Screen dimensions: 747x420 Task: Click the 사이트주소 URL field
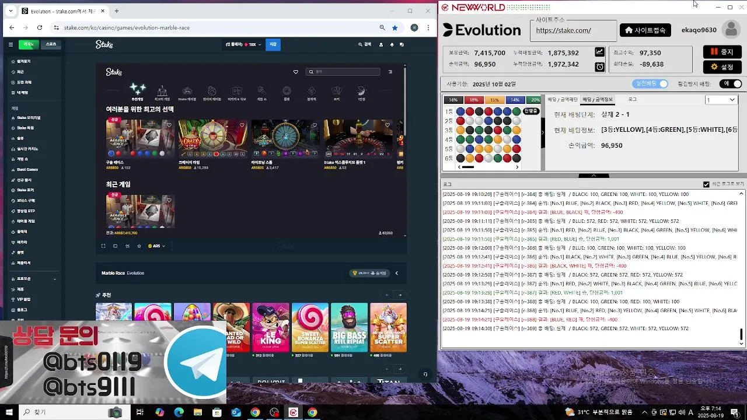[573, 31]
